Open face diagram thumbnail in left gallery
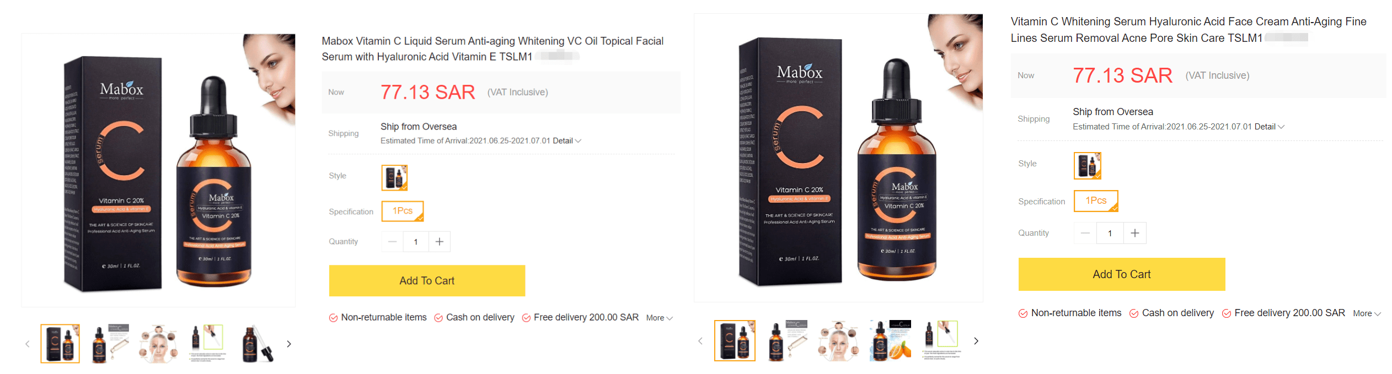Screen dimensions: 1392x374 159,344
